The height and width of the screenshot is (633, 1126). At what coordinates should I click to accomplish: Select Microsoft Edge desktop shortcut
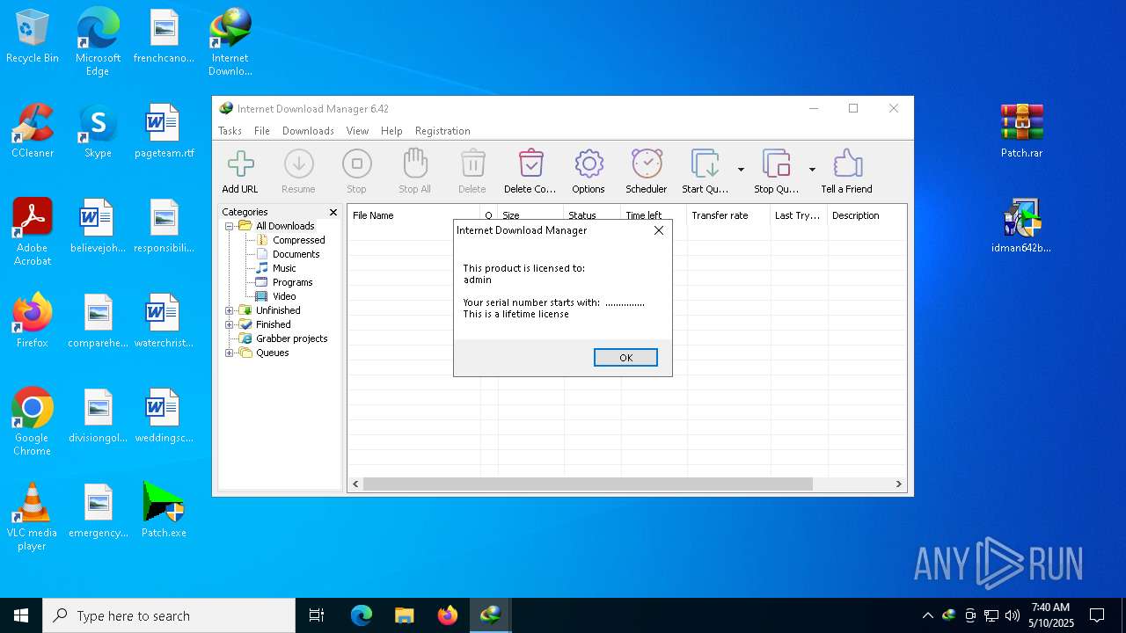[98, 42]
